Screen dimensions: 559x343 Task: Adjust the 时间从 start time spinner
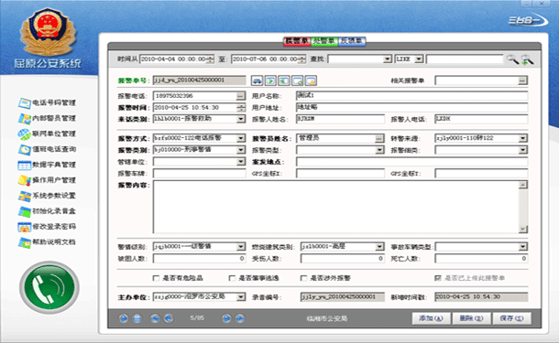coord(211,59)
